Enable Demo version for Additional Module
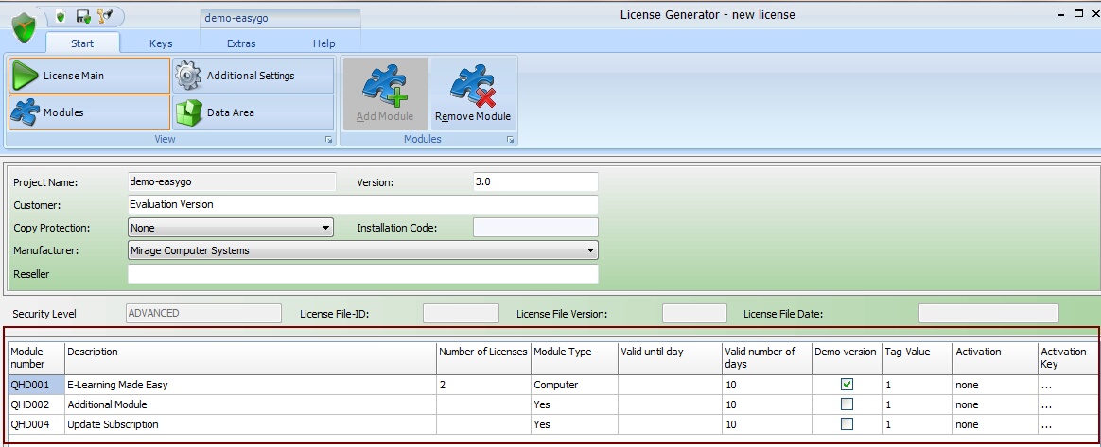 (847, 404)
